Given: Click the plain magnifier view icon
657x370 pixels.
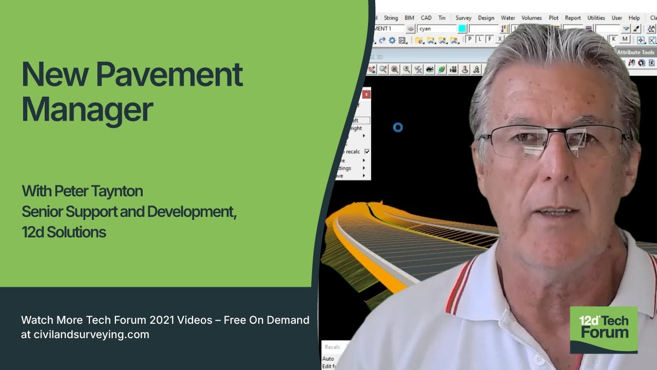Looking at the screenshot, I should point(407,69).
